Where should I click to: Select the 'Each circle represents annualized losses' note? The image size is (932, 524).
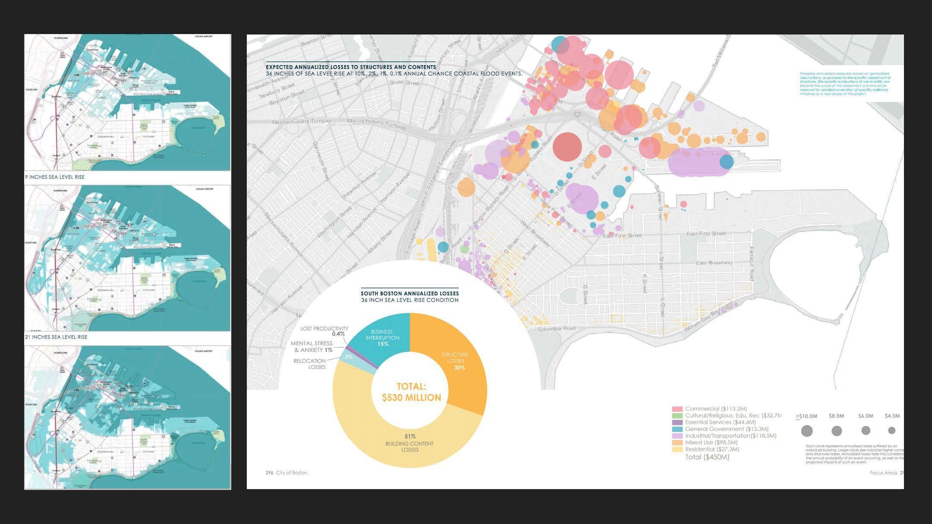(x=854, y=454)
